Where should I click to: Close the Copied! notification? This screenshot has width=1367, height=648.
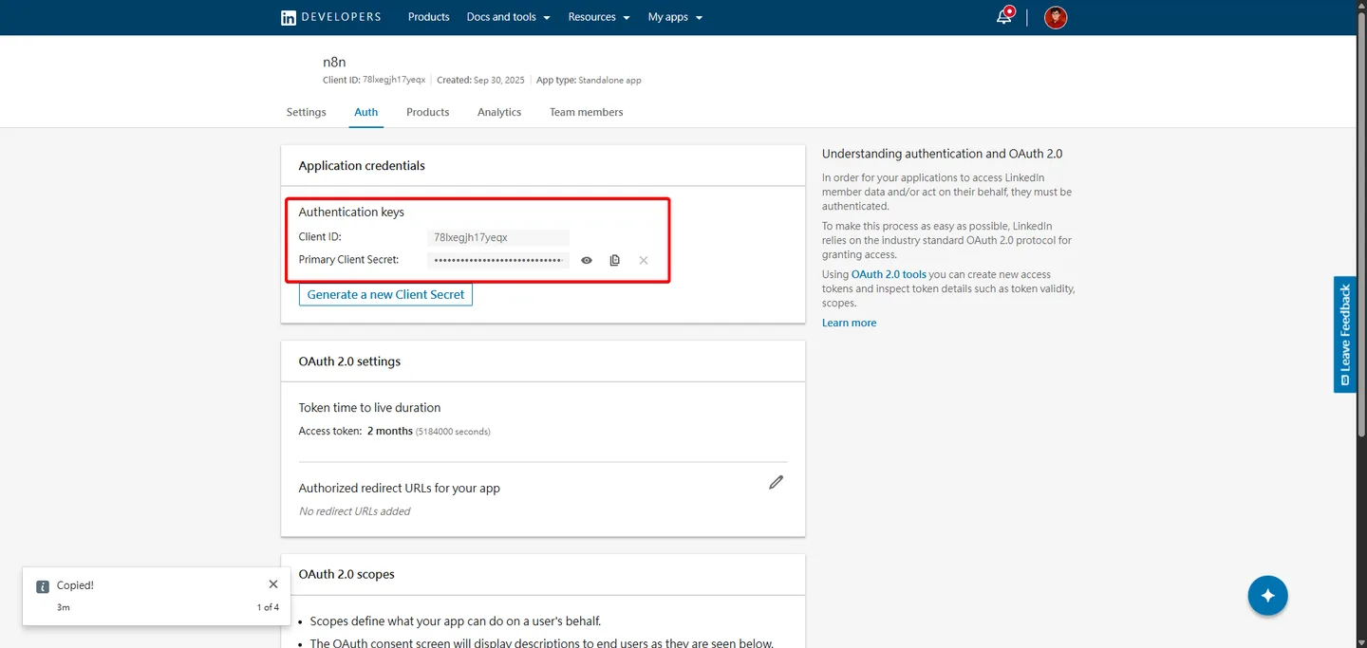coord(273,584)
